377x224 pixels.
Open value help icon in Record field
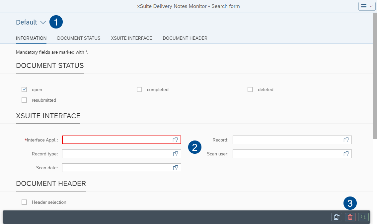coord(346,140)
